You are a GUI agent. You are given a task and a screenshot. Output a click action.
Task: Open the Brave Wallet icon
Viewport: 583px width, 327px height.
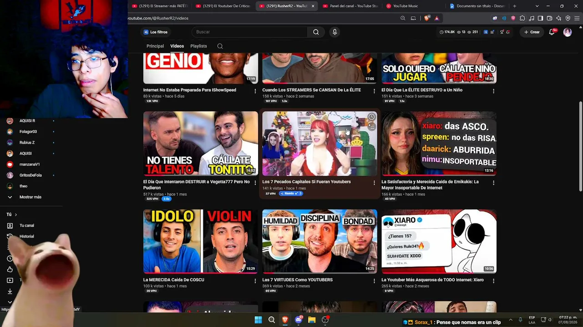click(549, 18)
